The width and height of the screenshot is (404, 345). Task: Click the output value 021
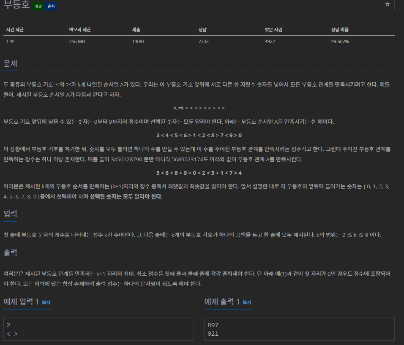213,334
